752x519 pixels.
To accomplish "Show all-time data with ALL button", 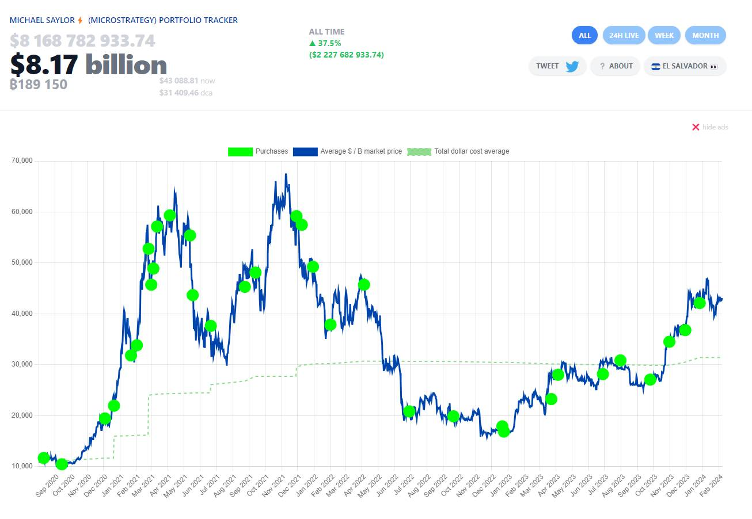I will [584, 35].
